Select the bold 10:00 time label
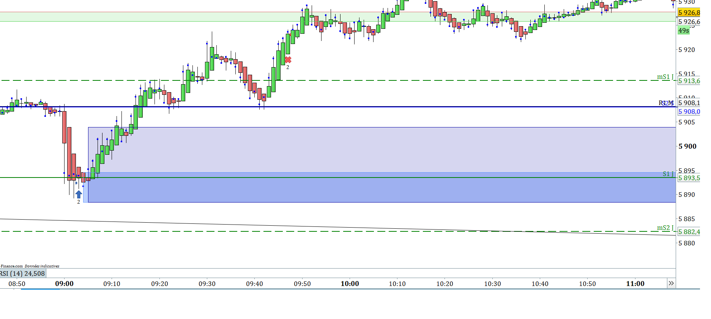 coord(350,284)
